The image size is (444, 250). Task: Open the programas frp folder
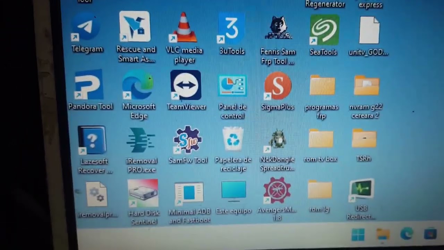[x=322, y=85]
